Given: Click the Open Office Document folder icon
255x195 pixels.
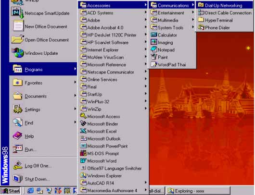Looking at the screenshot, I should click(17, 39).
